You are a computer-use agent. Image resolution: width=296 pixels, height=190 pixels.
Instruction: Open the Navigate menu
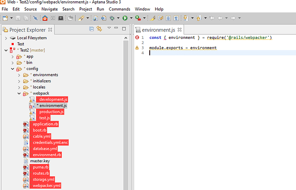tap(50, 9)
